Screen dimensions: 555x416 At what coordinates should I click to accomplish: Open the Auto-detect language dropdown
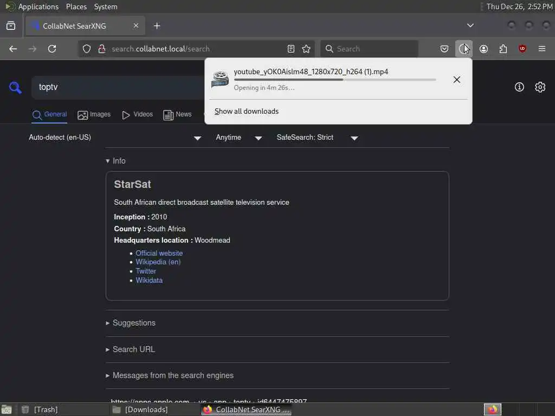pos(115,138)
